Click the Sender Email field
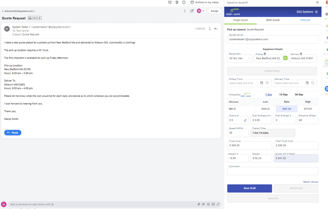Image resolution: width=328 pixels, height=209 pixels. tap(273, 39)
